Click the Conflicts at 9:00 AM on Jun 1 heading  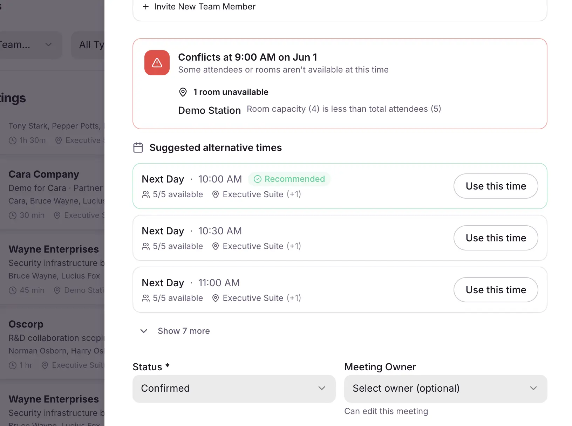click(x=247, y=57)
